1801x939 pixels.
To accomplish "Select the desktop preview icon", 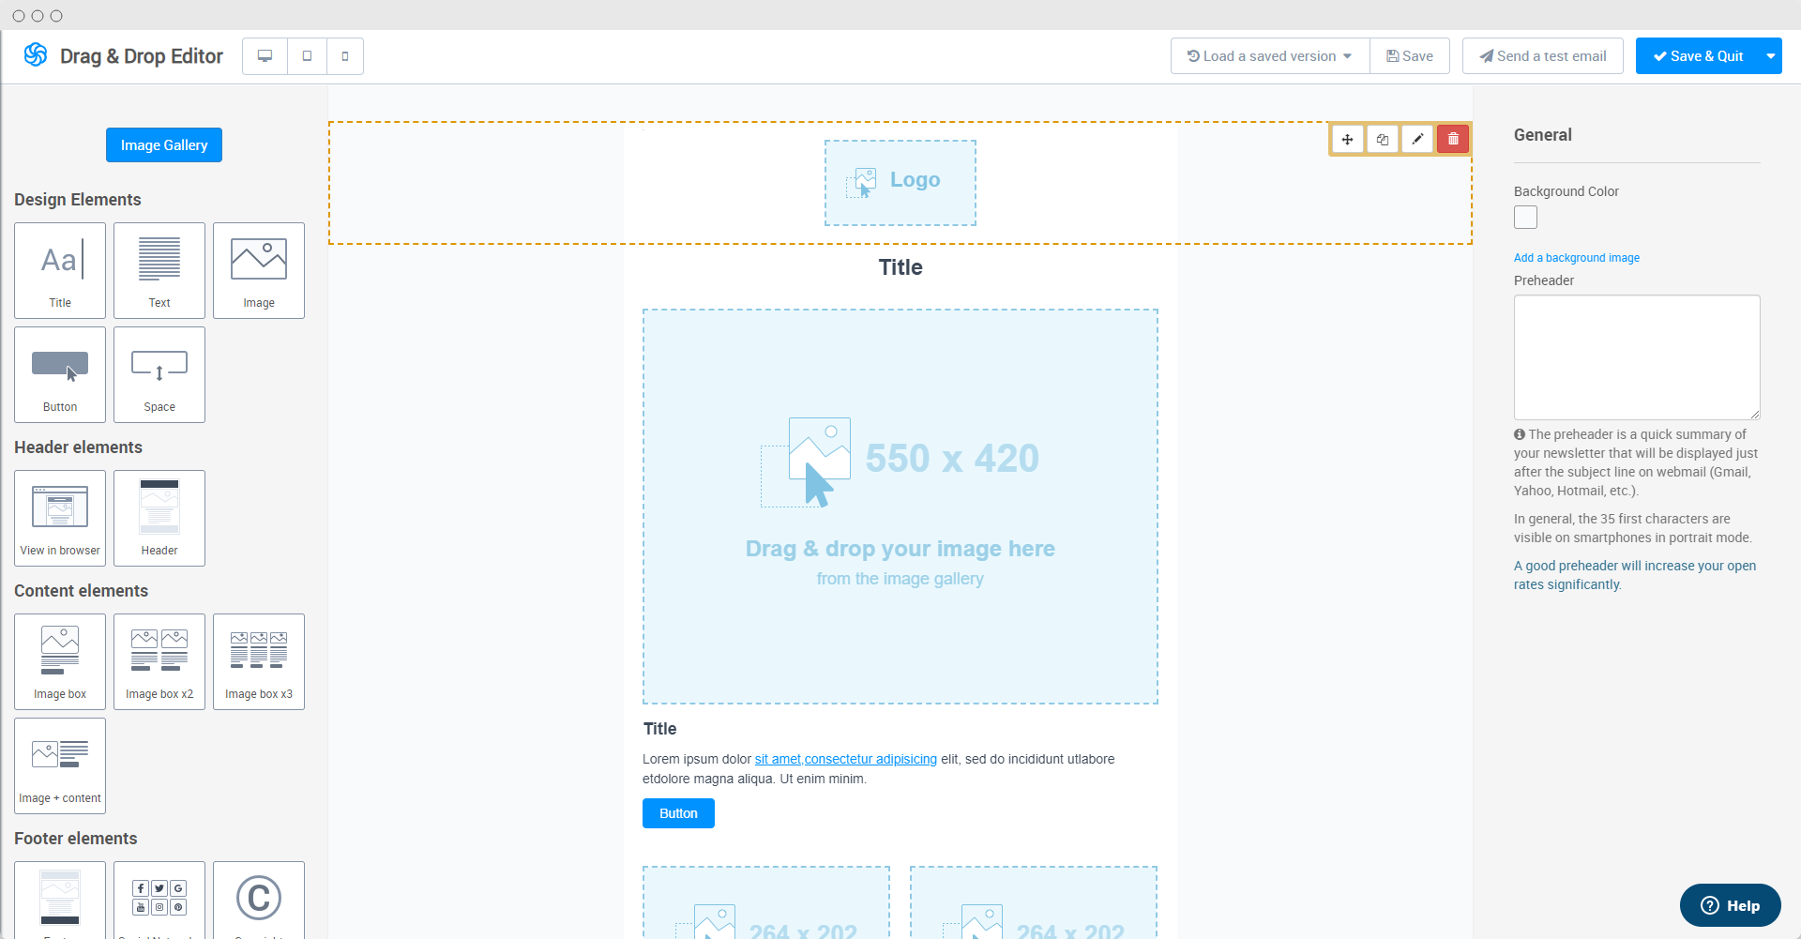I will point(265,56).
